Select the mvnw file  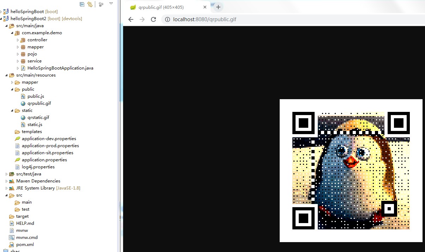22,230
